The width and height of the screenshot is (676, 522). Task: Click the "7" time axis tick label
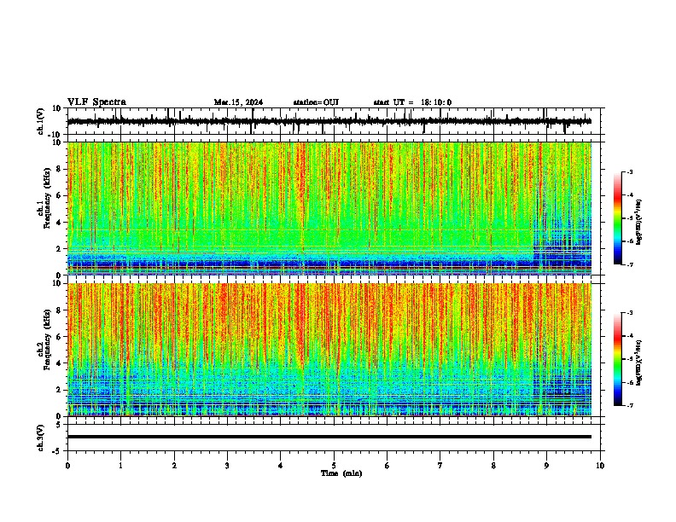(x=440, y=466)
